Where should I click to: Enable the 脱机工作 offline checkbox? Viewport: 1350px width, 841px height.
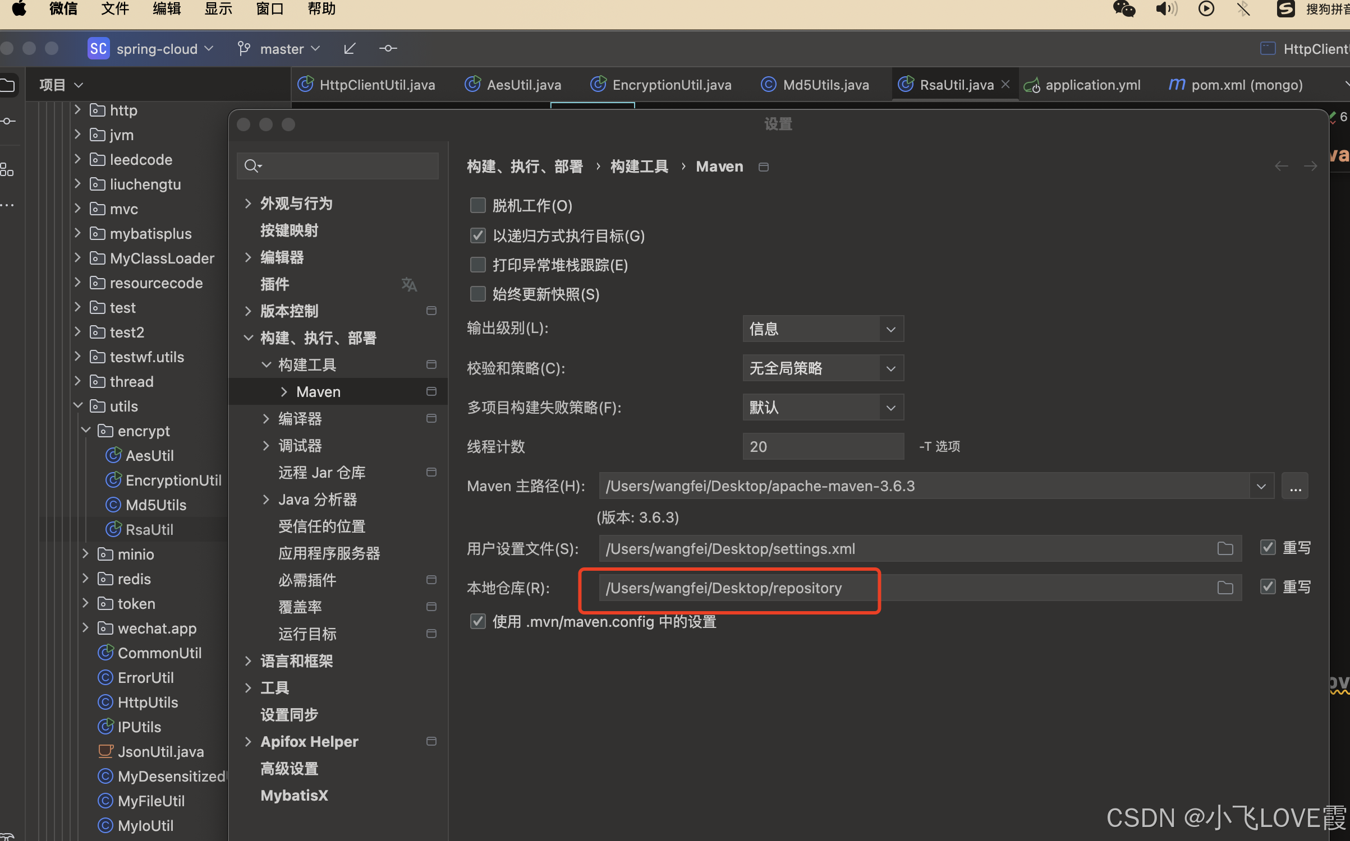pos(477,205)
